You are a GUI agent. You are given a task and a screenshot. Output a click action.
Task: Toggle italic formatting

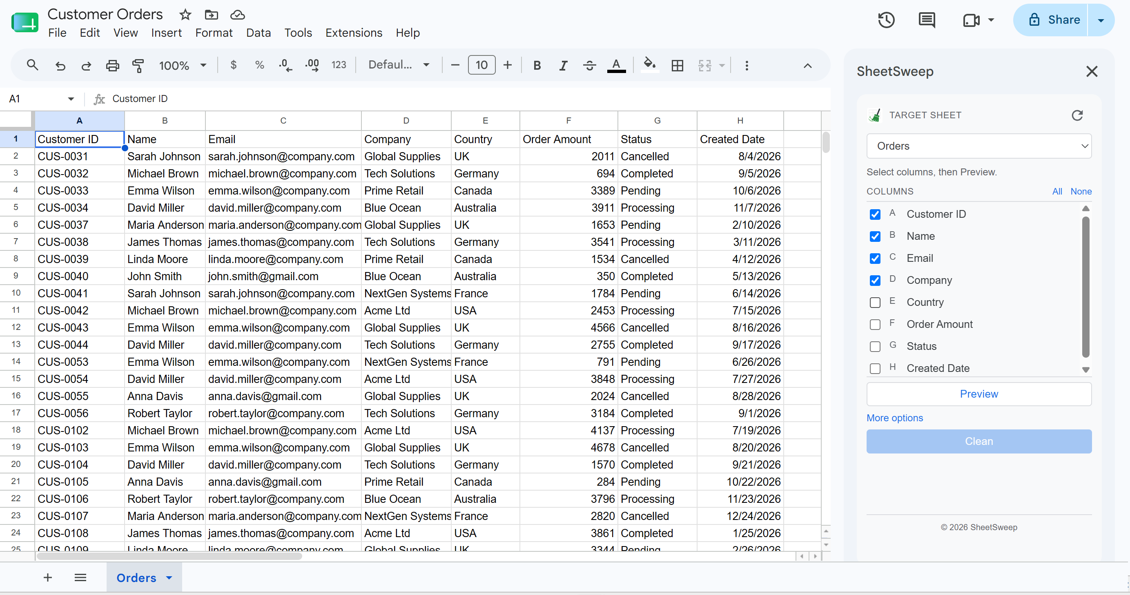pyautogui.click(x=563, y=65)
